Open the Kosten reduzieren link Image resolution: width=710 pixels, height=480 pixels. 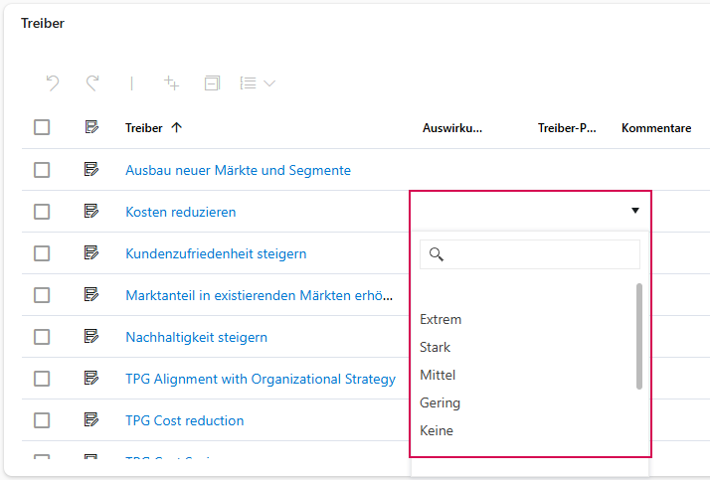[x=180, y=212]
